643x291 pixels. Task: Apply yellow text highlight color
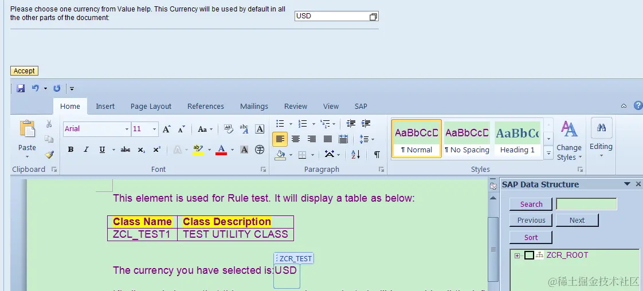(x=198, y=150)
